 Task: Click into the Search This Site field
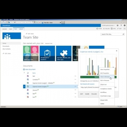pyautogui.click(x=112, y=34)
